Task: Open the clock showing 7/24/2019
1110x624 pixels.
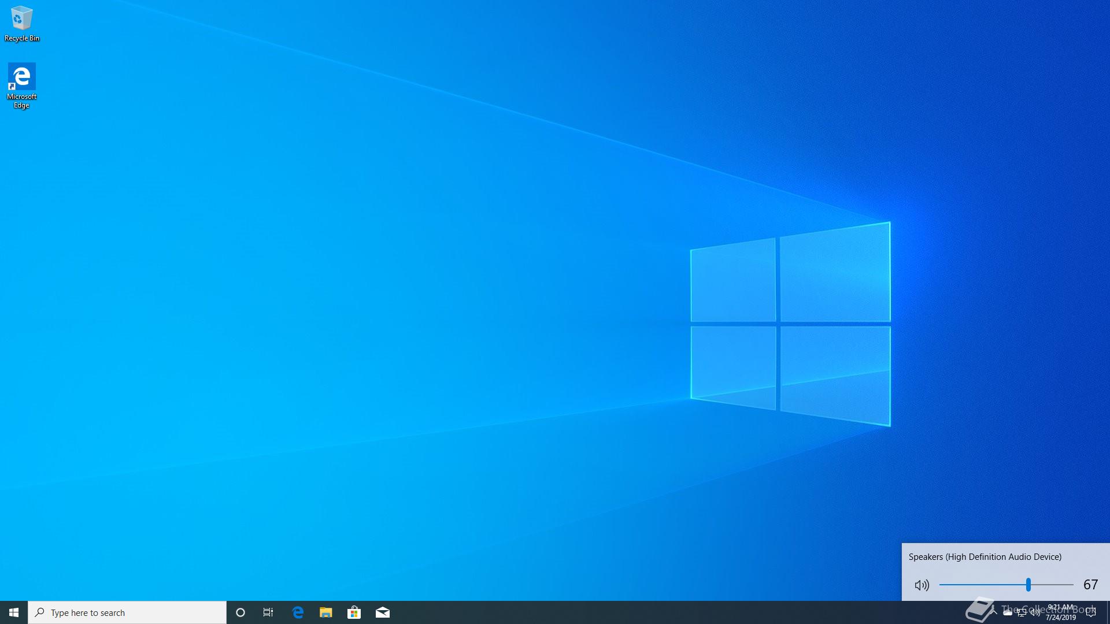Action: click(1061, 612)
